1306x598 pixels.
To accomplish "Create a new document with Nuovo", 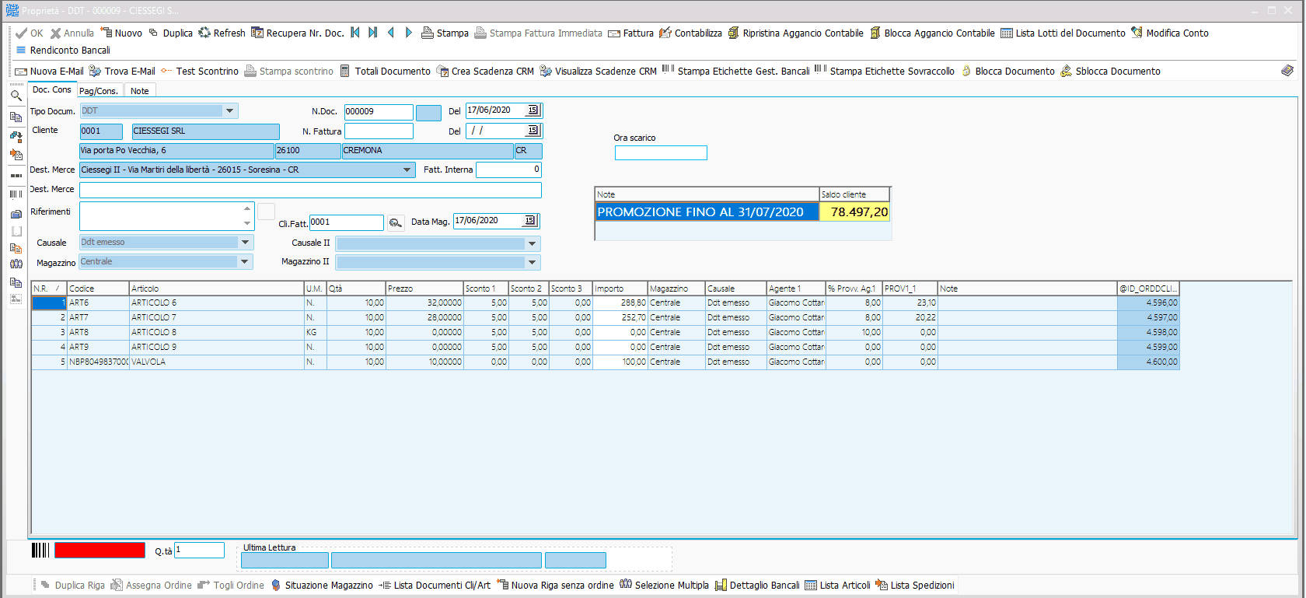I will [121, 33].
